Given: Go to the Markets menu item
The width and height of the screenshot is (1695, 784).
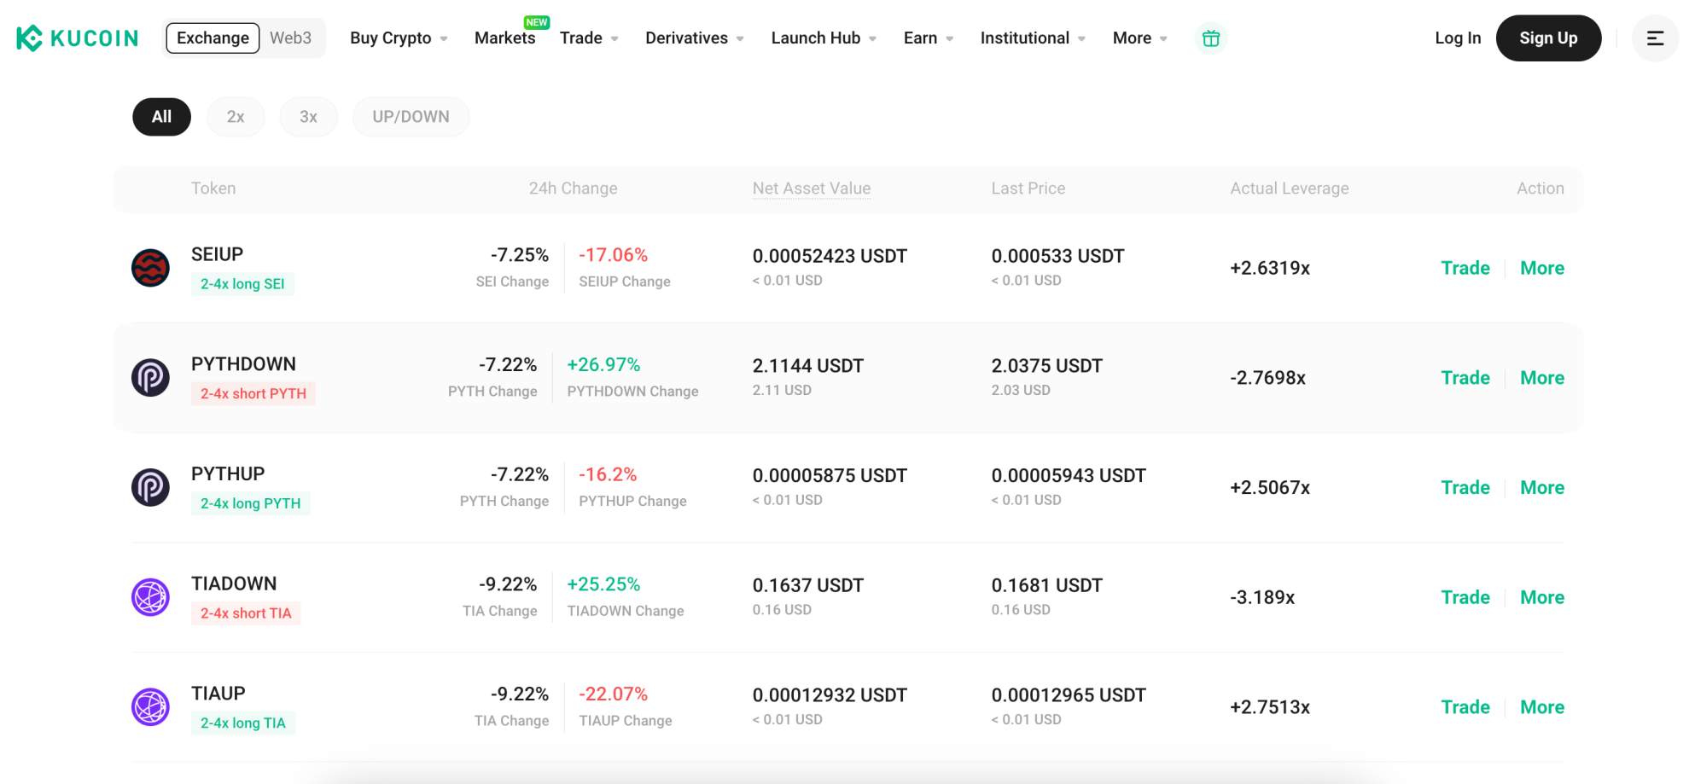Looking at the screenshot, I should 504,38.
